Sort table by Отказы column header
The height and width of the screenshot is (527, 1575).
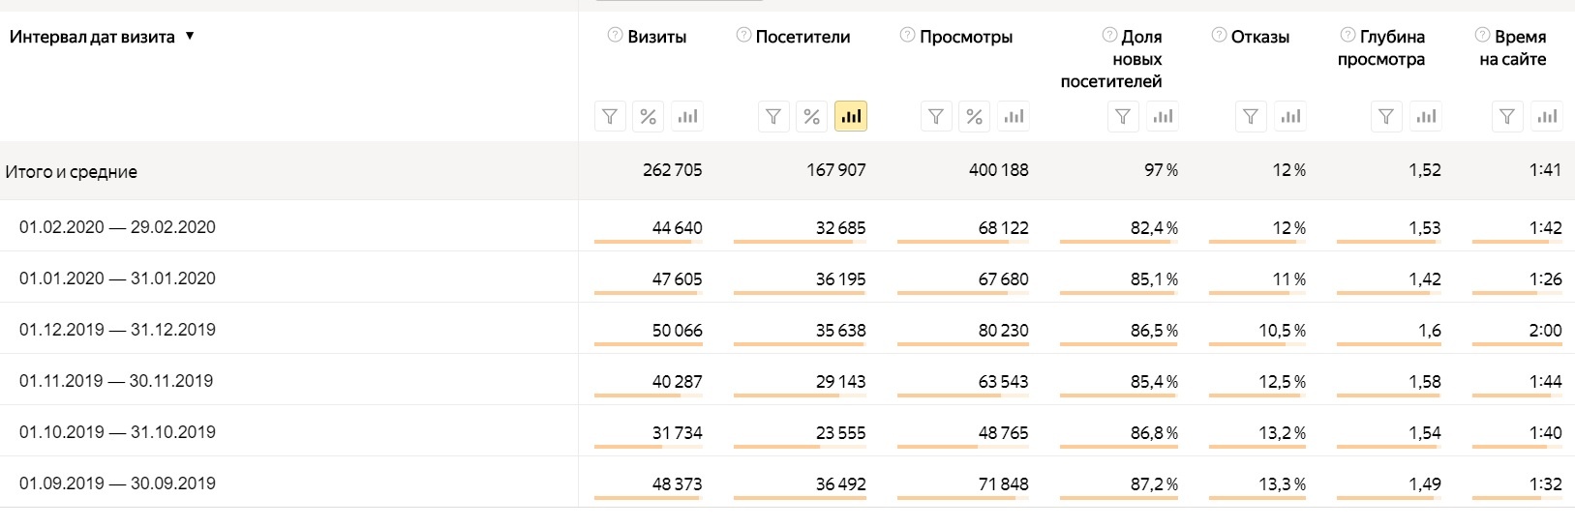(x=1259, y=37)
